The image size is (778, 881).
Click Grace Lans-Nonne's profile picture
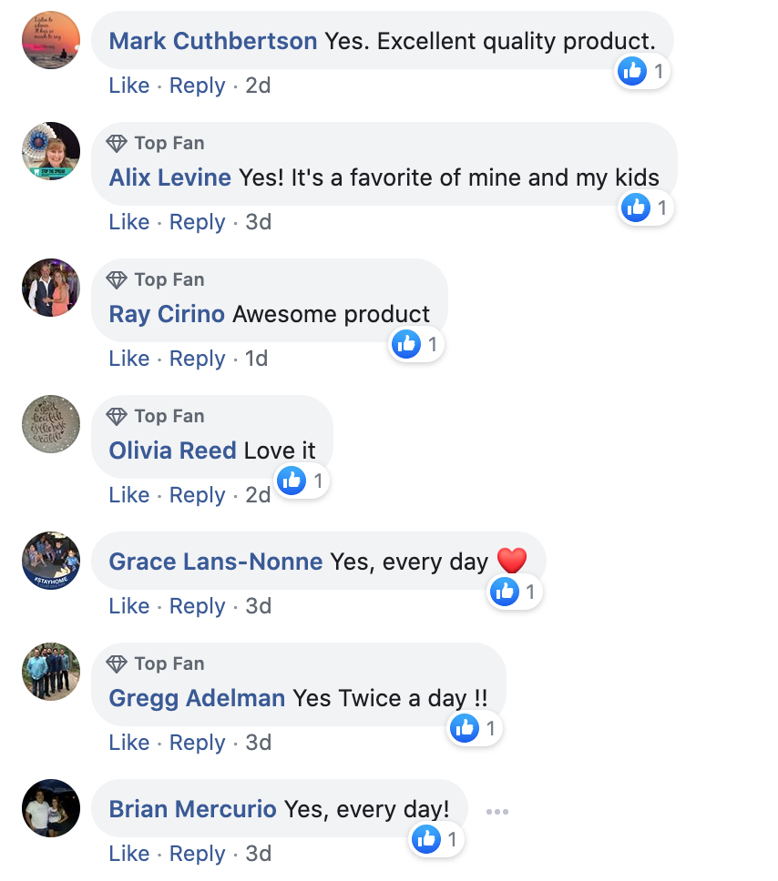coord(51,561)
